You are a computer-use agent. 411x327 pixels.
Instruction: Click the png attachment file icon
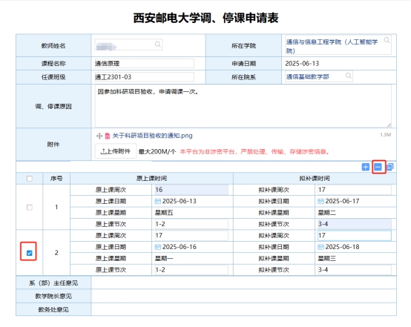108,136
